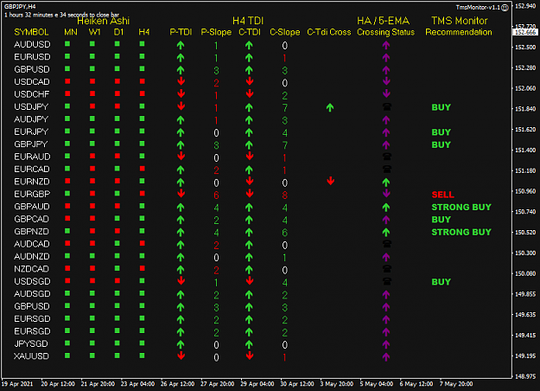Select the USDCHF symbol label

click(32, 94)
